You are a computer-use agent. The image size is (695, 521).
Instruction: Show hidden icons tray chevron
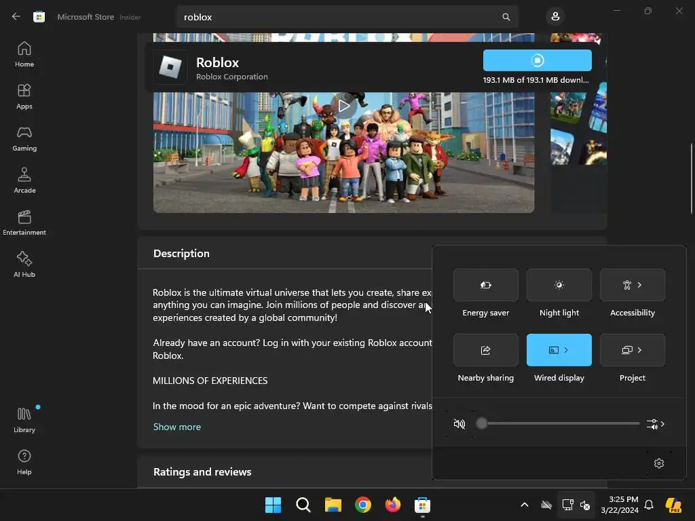click(525, 505)
